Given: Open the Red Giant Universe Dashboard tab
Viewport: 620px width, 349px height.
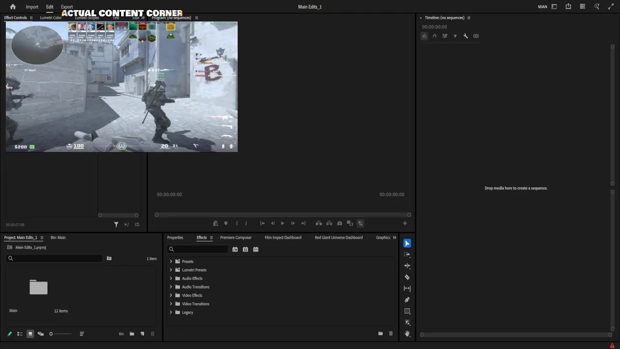Looking at the screenshot, I should click(339, 238).
